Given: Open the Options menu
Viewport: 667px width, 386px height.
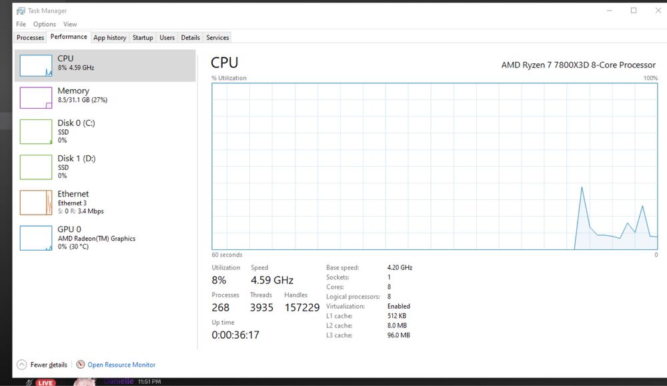Looking at the screenshot, I should click(45, 24).
